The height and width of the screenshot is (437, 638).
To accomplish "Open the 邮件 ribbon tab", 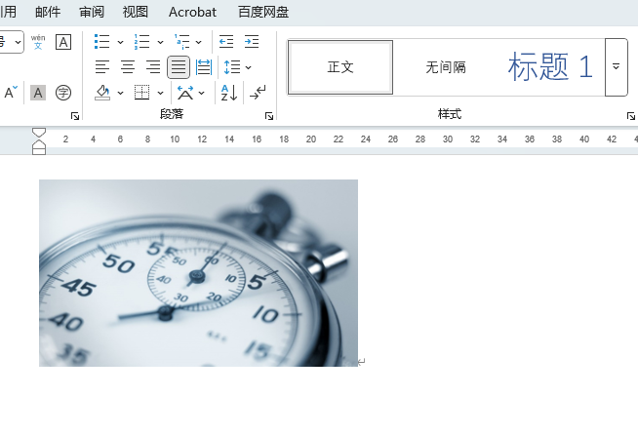I will pyautogui.click(x=48, y=12).
